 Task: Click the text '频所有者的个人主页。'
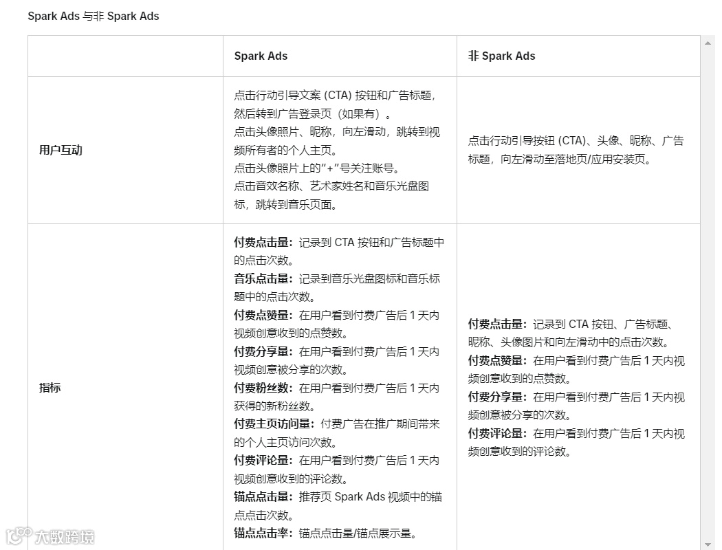click(285, 150)
